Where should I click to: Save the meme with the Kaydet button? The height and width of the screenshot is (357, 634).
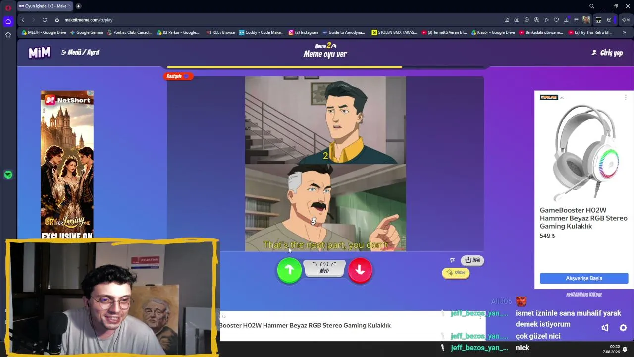click(x=456, y=272)
